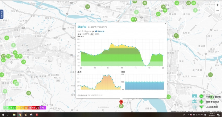Toggle 環保署觀測站 EPA stations layer
The image size is (222, 117).
click(x=212, y=102)
